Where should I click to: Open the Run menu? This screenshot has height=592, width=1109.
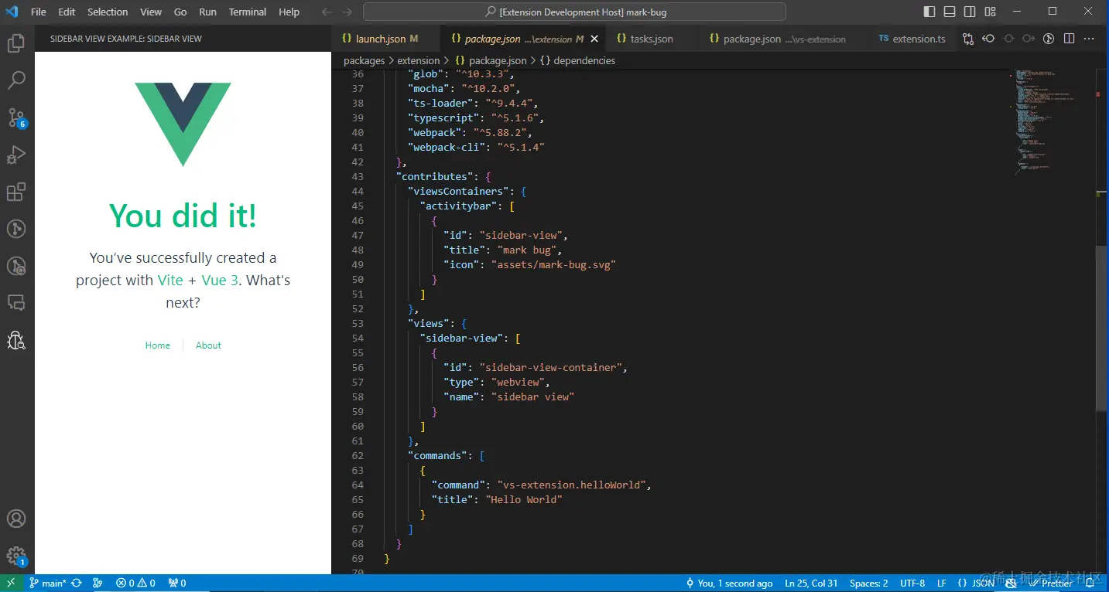coord(207,12)
